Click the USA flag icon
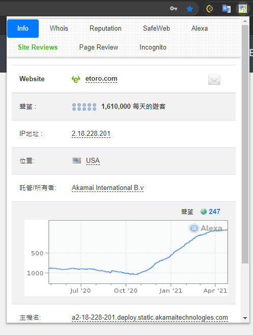 (77, 160)
